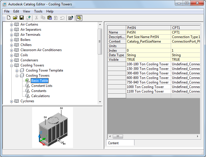Click the Constants fx icon
Viewport: 206px width, 157px height.
tap(28, 91)
